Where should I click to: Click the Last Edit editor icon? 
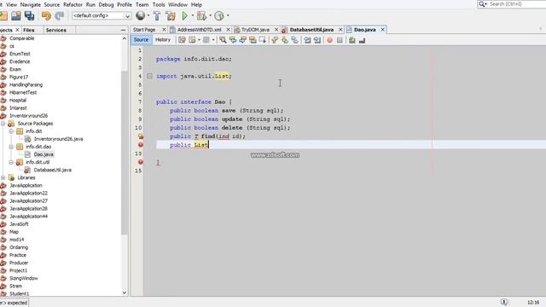[x=182, y=40]
